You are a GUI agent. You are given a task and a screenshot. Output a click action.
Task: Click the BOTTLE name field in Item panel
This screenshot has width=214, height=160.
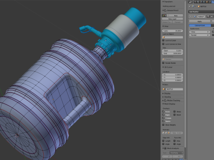174,89
